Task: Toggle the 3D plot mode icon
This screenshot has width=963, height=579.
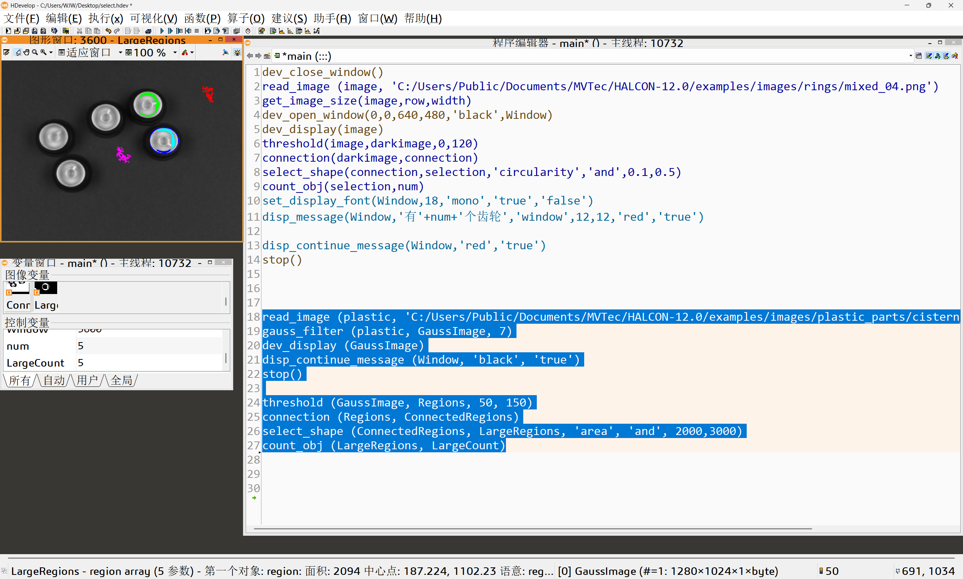Action: pos(226,52)
